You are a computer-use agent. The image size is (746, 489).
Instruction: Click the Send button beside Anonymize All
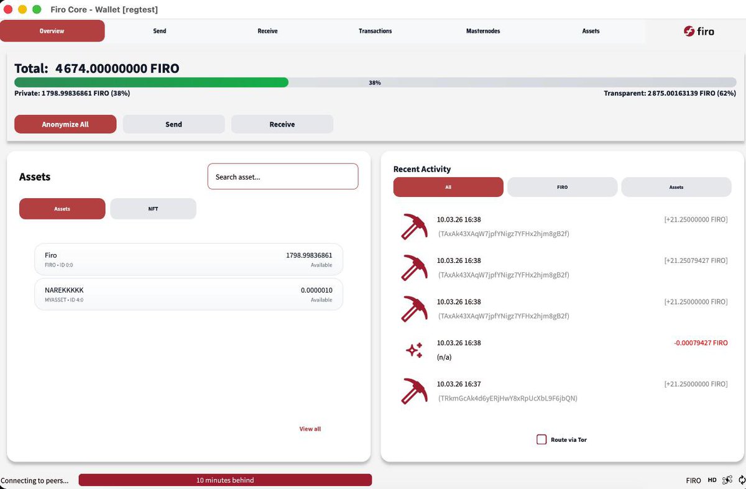[x=173, y=124]
